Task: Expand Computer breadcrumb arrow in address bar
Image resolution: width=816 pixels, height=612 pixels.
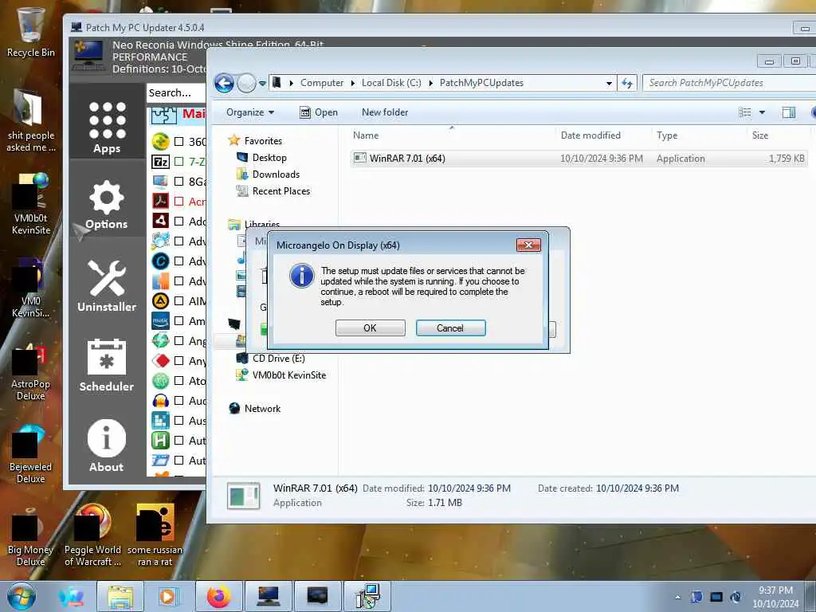Action: (353, 83)
